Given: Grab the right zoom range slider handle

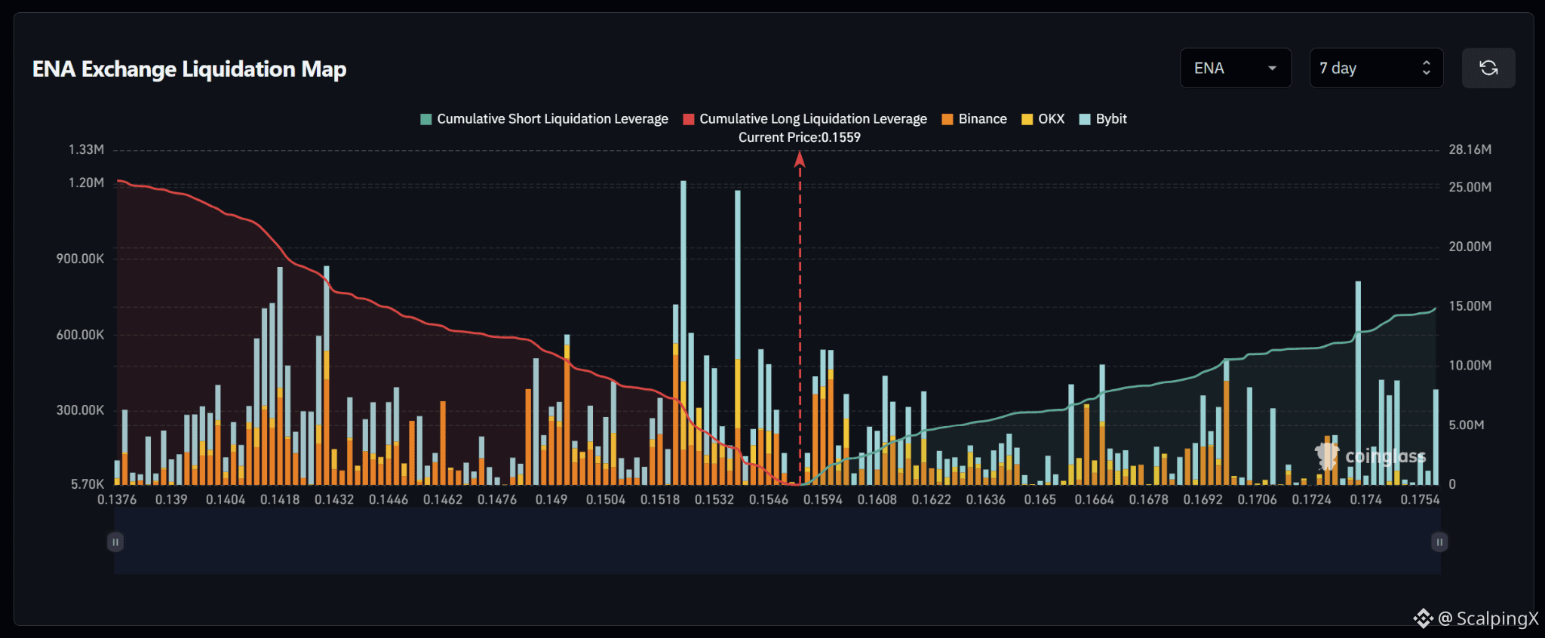Looking at the screenshot, I should click(1439, 541).
